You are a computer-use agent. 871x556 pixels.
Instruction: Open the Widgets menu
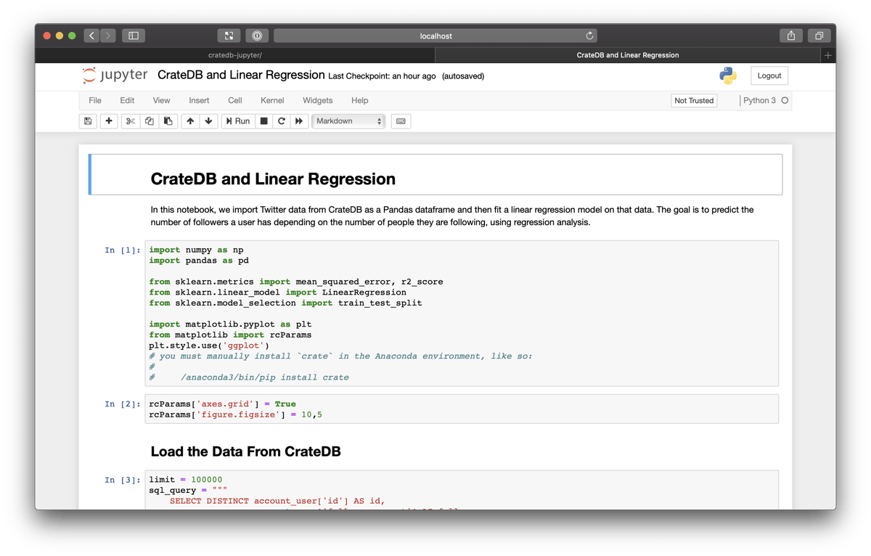[317, 100]
